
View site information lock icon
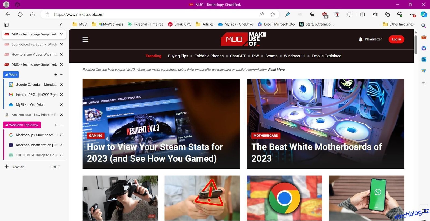pyautogui.click(x=48, y=14)
